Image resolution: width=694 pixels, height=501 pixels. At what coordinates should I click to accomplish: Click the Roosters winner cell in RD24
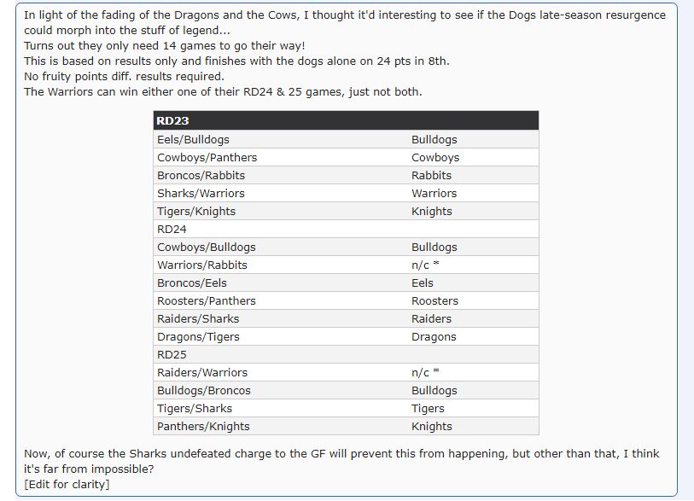click(x=434, y=300)
